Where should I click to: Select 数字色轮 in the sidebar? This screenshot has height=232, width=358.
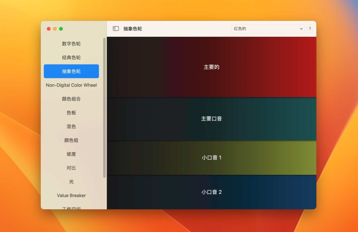(71, 43)
